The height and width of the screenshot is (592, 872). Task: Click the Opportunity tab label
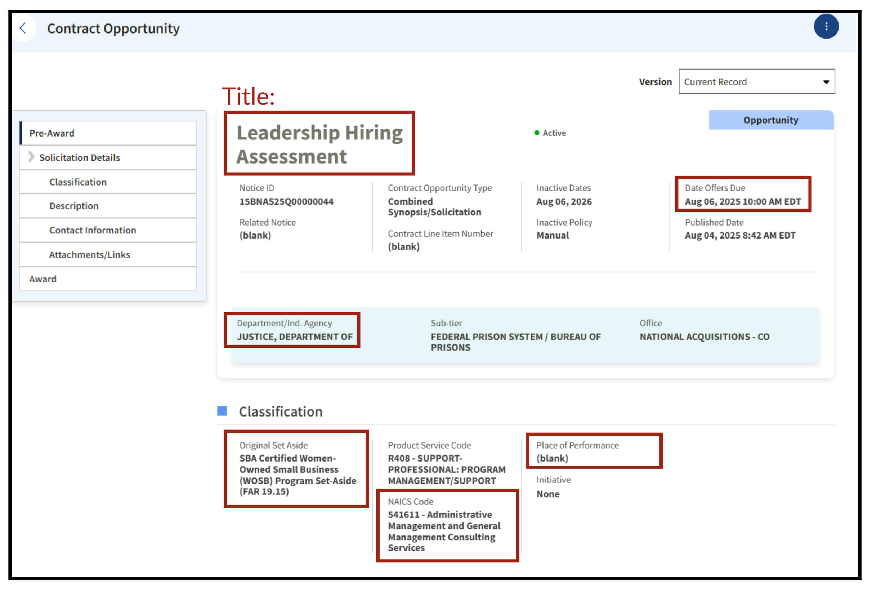click(770, 120)
